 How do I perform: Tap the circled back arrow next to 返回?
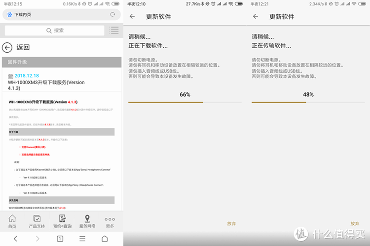coord(7,47)
